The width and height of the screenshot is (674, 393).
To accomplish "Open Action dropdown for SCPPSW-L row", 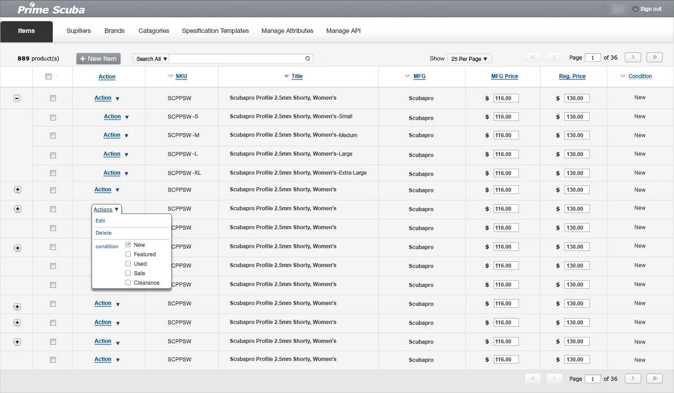I will click(x=116, y=154).
